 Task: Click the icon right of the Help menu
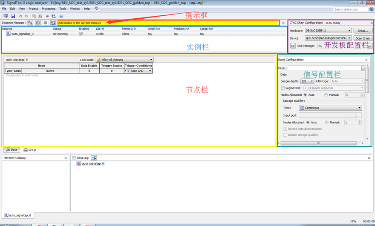(x=96, y=9)
